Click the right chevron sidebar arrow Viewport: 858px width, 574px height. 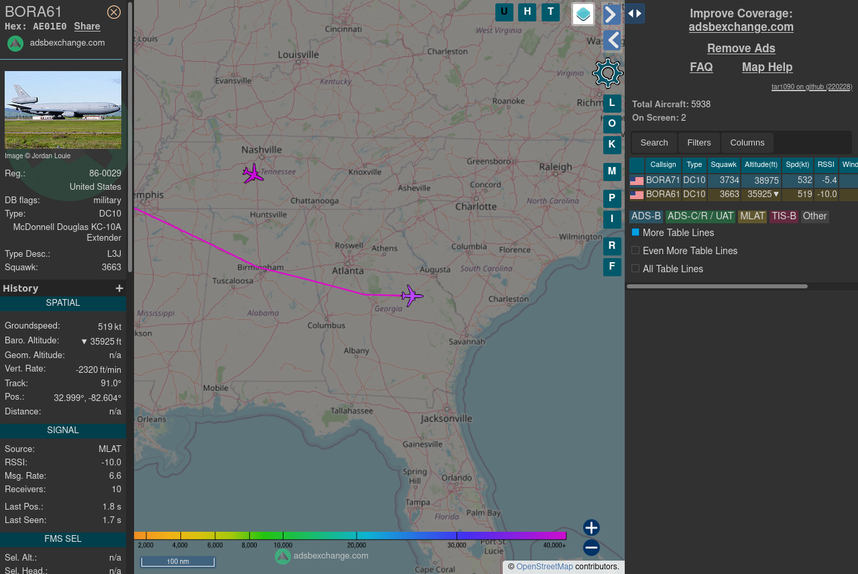click(x=611, y=14)
